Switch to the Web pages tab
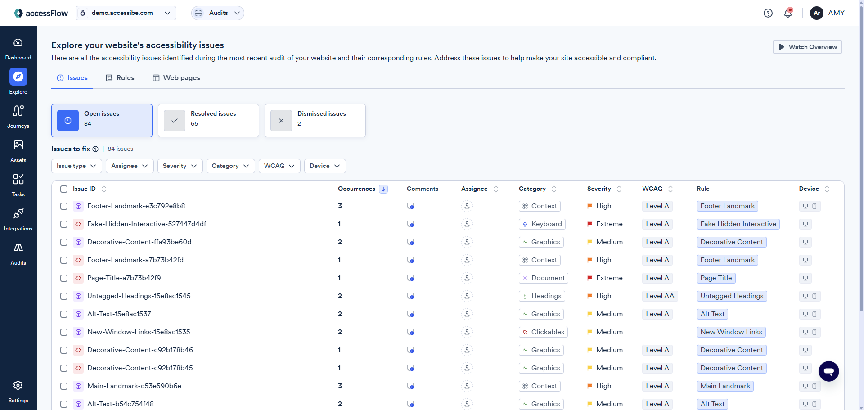Image resolution: width=864 pixels, height=410 pixels. click(176, 78)
